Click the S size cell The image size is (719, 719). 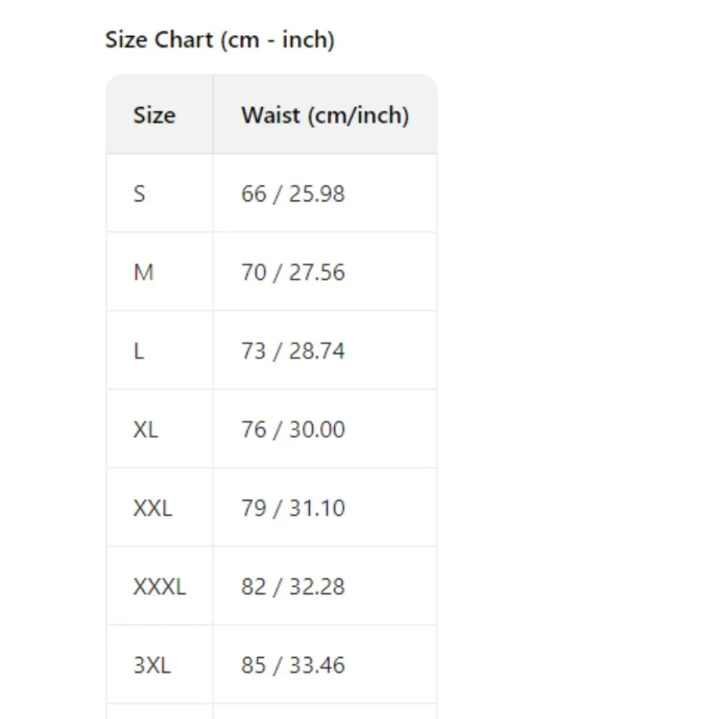click(139, 193)
